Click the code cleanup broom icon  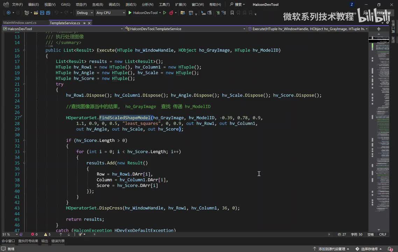click(80, 234)
